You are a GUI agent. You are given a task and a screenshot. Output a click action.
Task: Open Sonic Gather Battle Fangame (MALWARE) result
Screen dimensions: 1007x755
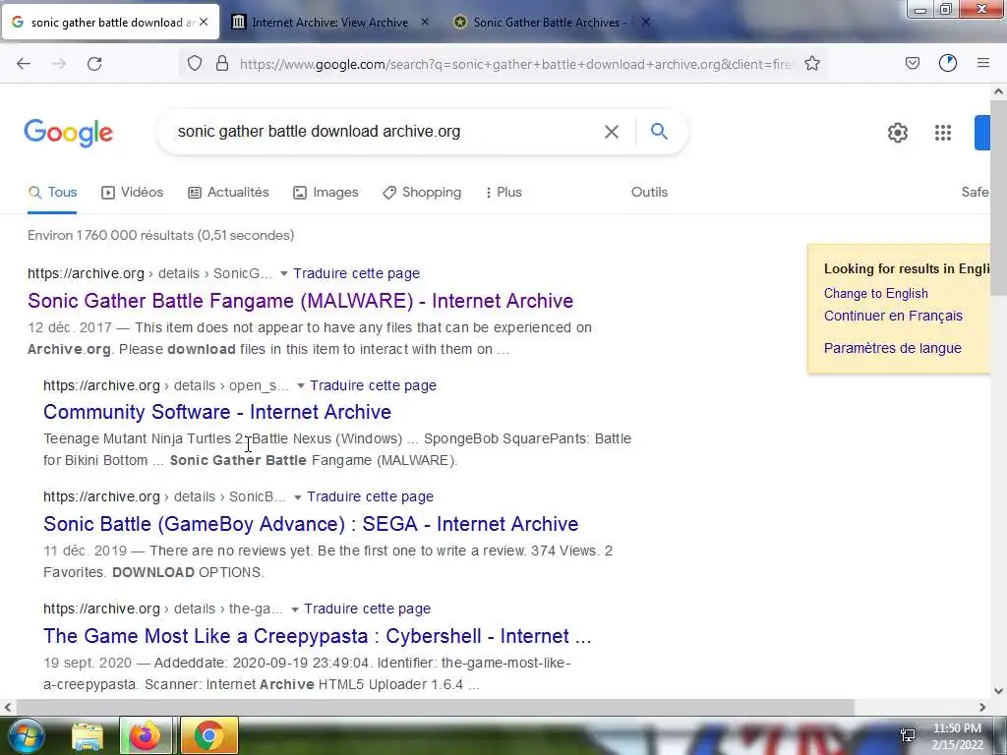click(301, 301)
